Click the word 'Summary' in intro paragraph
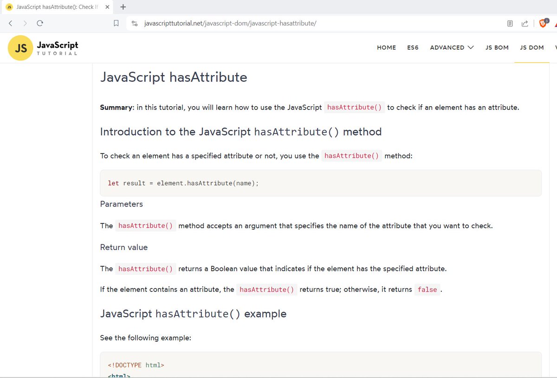The width and height of the screenshot is (557, 378). coord(117,107)
